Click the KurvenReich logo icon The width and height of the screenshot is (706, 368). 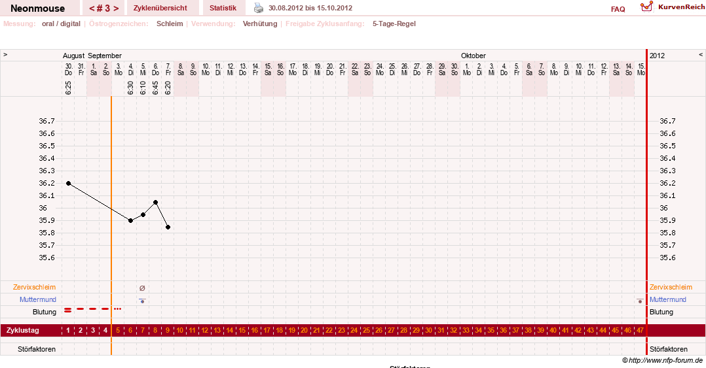pyautogui.click(x=646, y=7)
